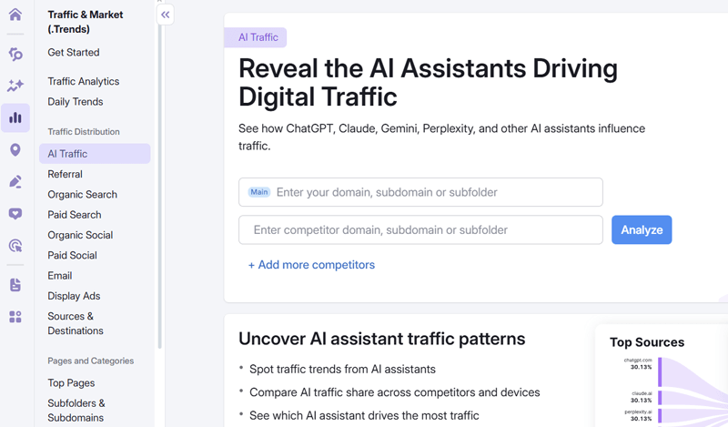Click the competitor domain input field

coord(420,229)
